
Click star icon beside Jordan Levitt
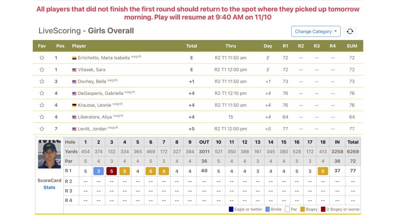click(x=42, y=129)
